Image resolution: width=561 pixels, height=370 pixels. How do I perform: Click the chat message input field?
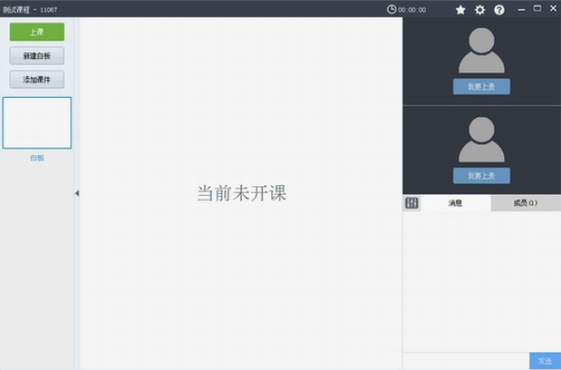(465, 360)
